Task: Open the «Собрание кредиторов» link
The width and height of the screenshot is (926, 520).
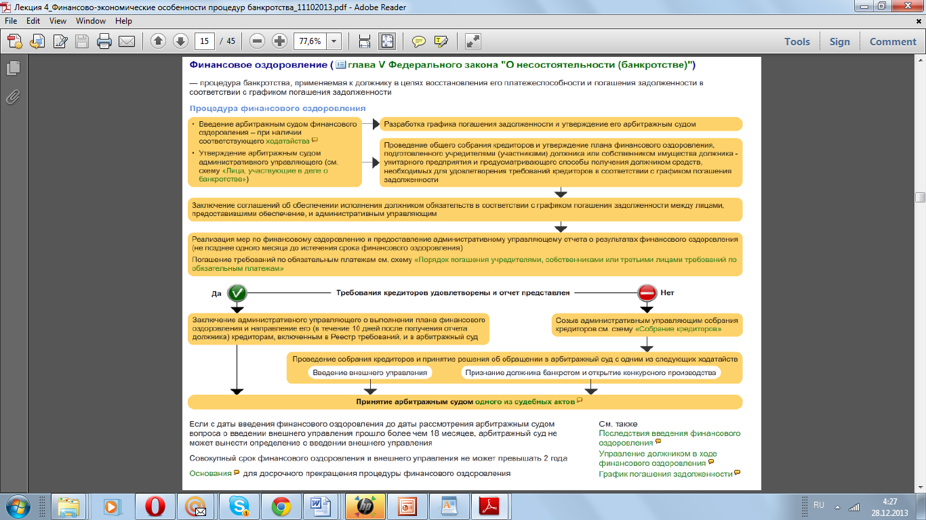Action: click(678, 329)
